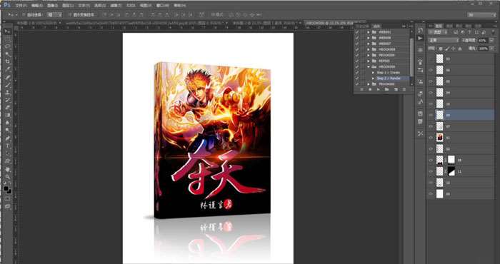Select the Healing Brush tool
Image resolution: width=500 pixels, height=264 pixels.
[7, 77]
